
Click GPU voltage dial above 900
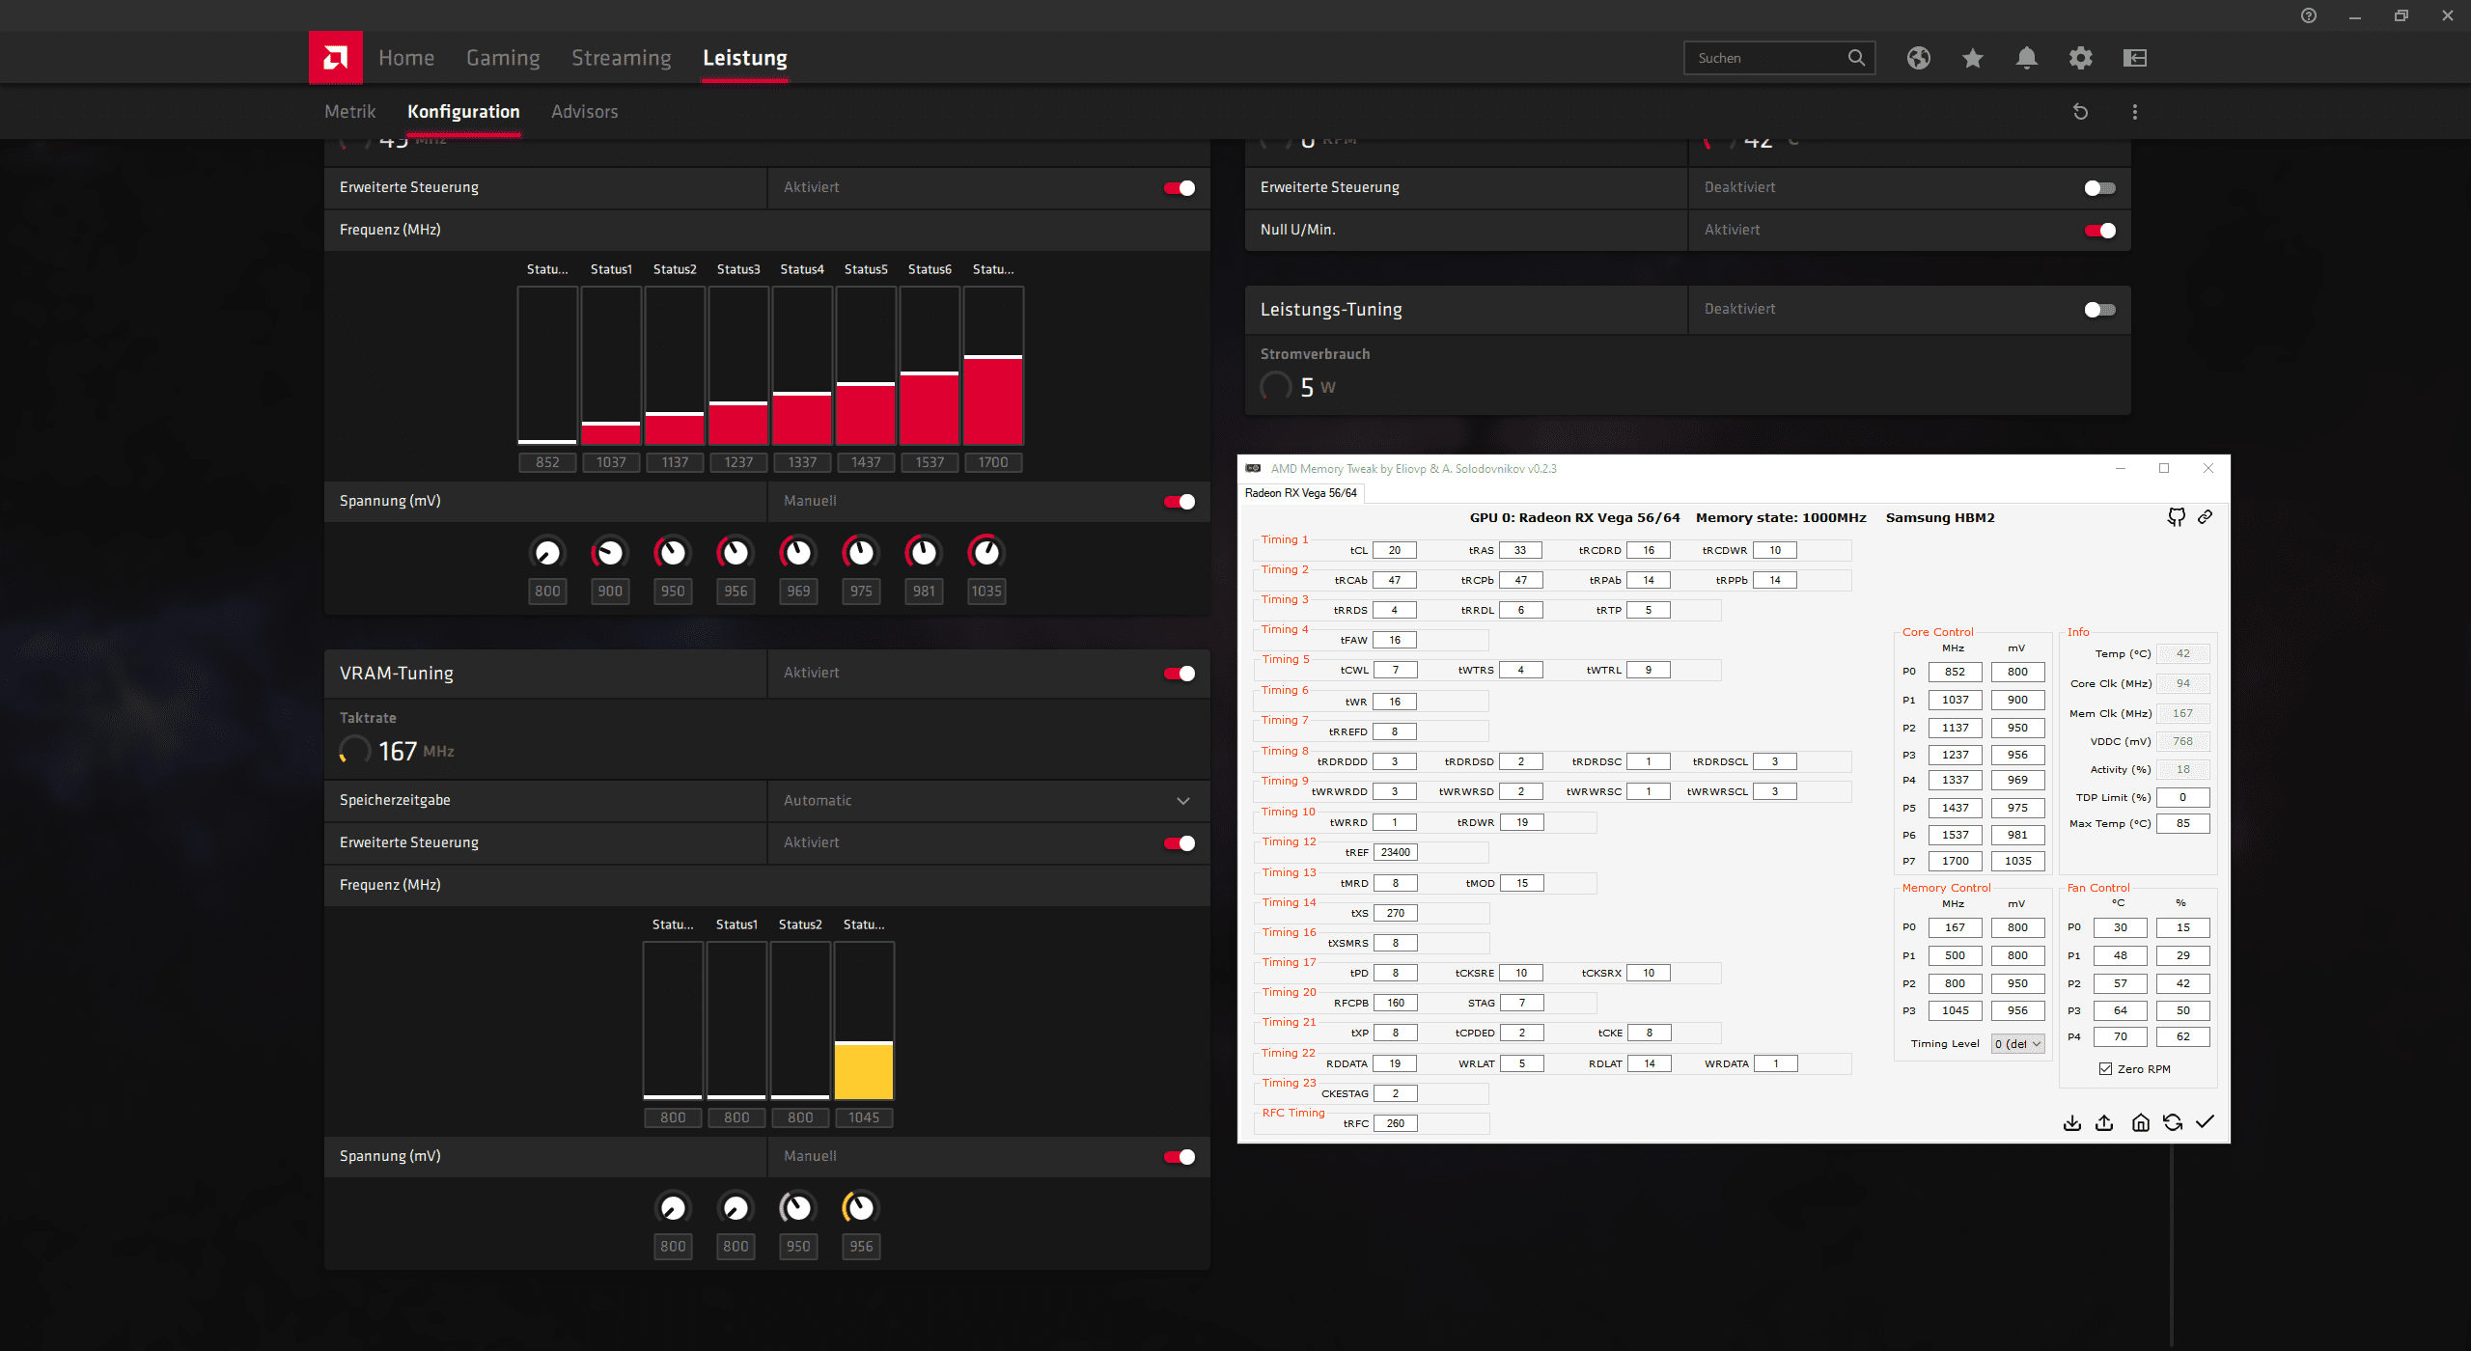click(x=610, y=553)
